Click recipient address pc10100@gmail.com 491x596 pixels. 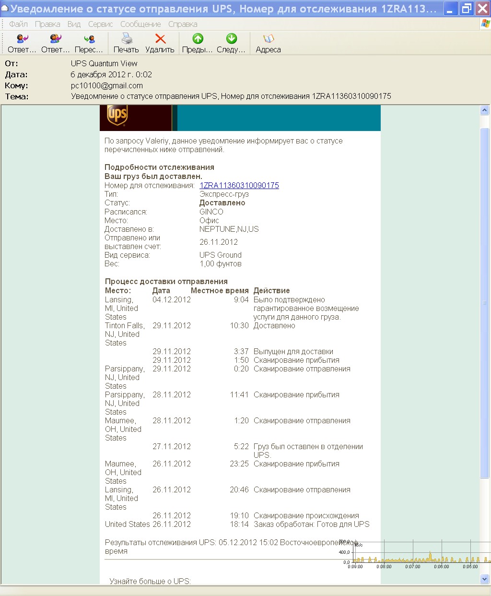coord(107,85)
